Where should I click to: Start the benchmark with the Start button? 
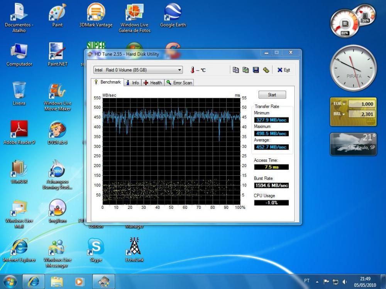pos(272,95)
